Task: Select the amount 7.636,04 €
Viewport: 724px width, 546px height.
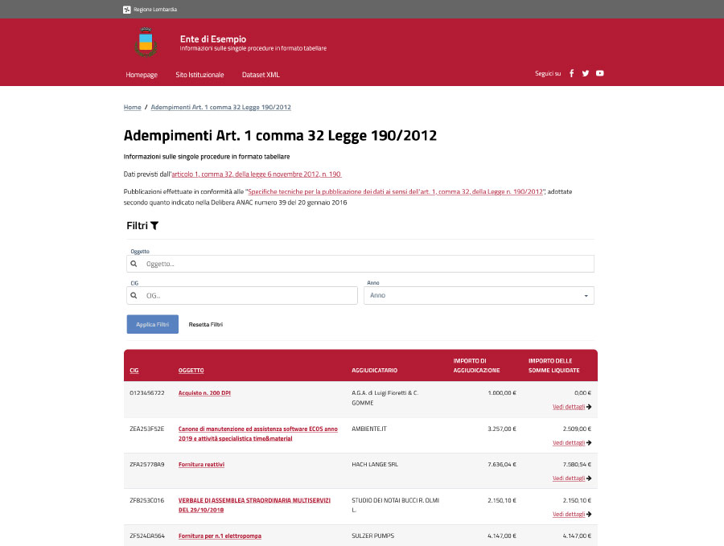Action: (x=502, y=464)
